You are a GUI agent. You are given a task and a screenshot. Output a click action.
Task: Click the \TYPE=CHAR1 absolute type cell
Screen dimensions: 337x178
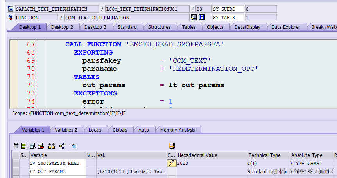(x=312, y=163)
